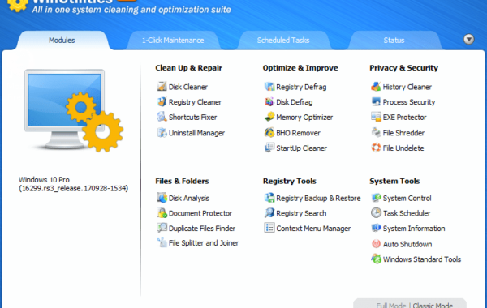Open the 1-Click Maintenance tab
This screenshot has height=308, width=487.
pos(173,41)
